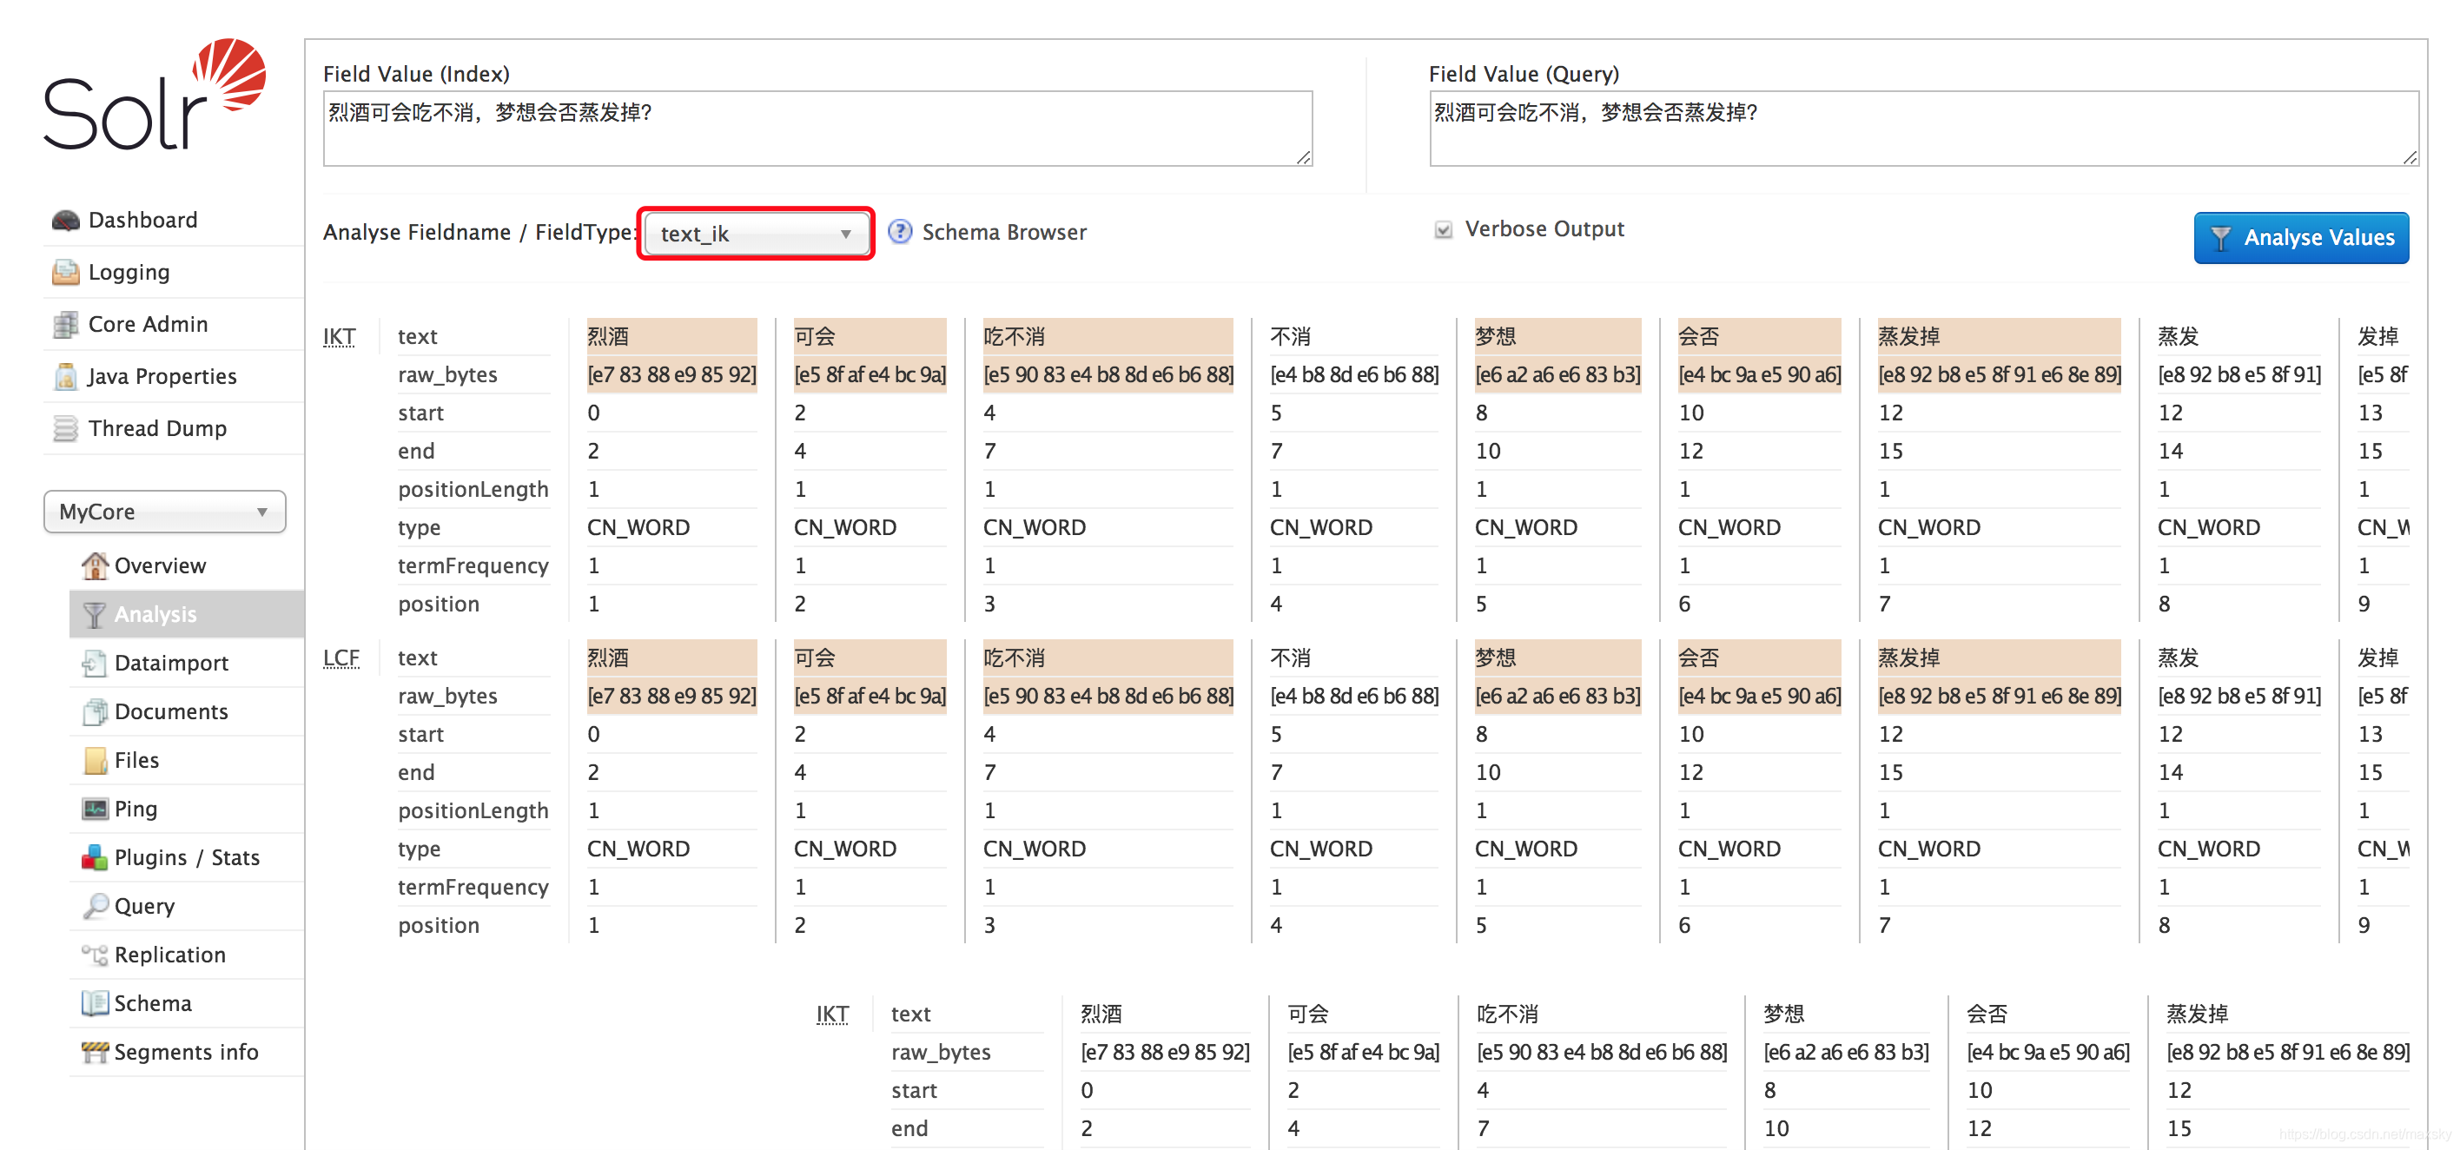
Task: Open the Schema menu item
Action: point(153,1003)
